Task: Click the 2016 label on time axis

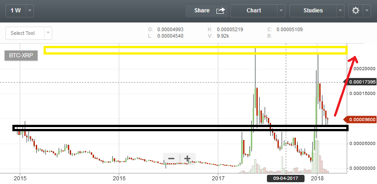Action: point(119,178)
